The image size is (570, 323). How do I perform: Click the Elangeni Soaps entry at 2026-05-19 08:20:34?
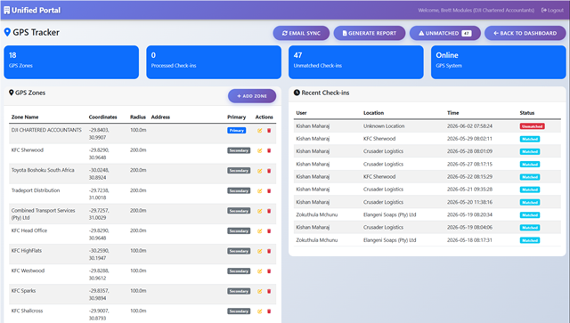pyautogui.click(x=390, y=214)
